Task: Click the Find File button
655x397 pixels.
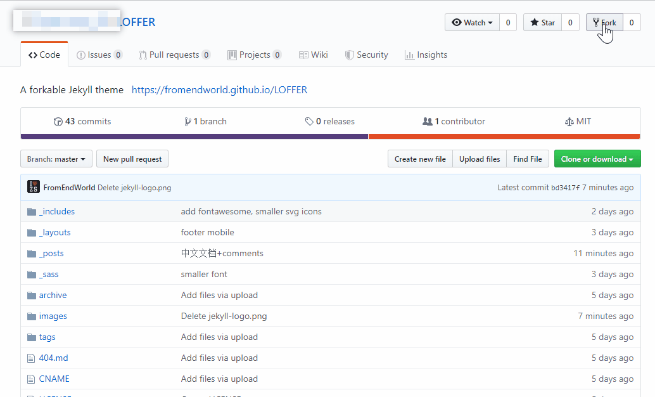Action: coord(528,159)
